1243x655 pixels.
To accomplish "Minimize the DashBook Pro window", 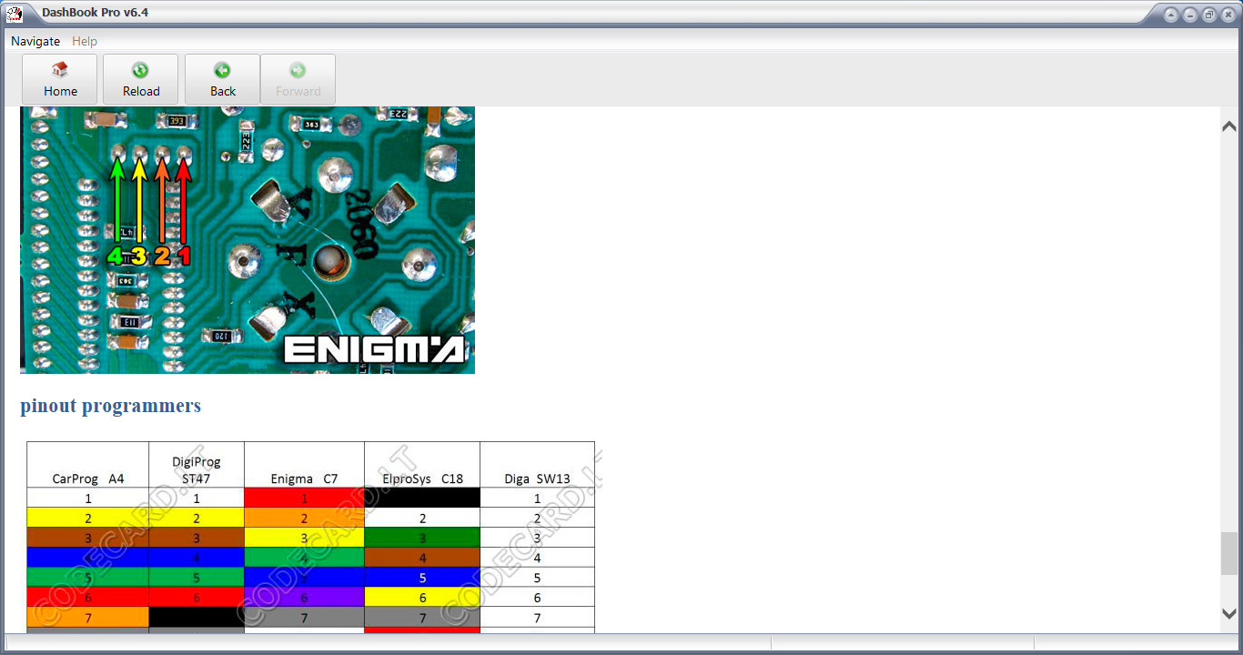I will pos(1190,15).
